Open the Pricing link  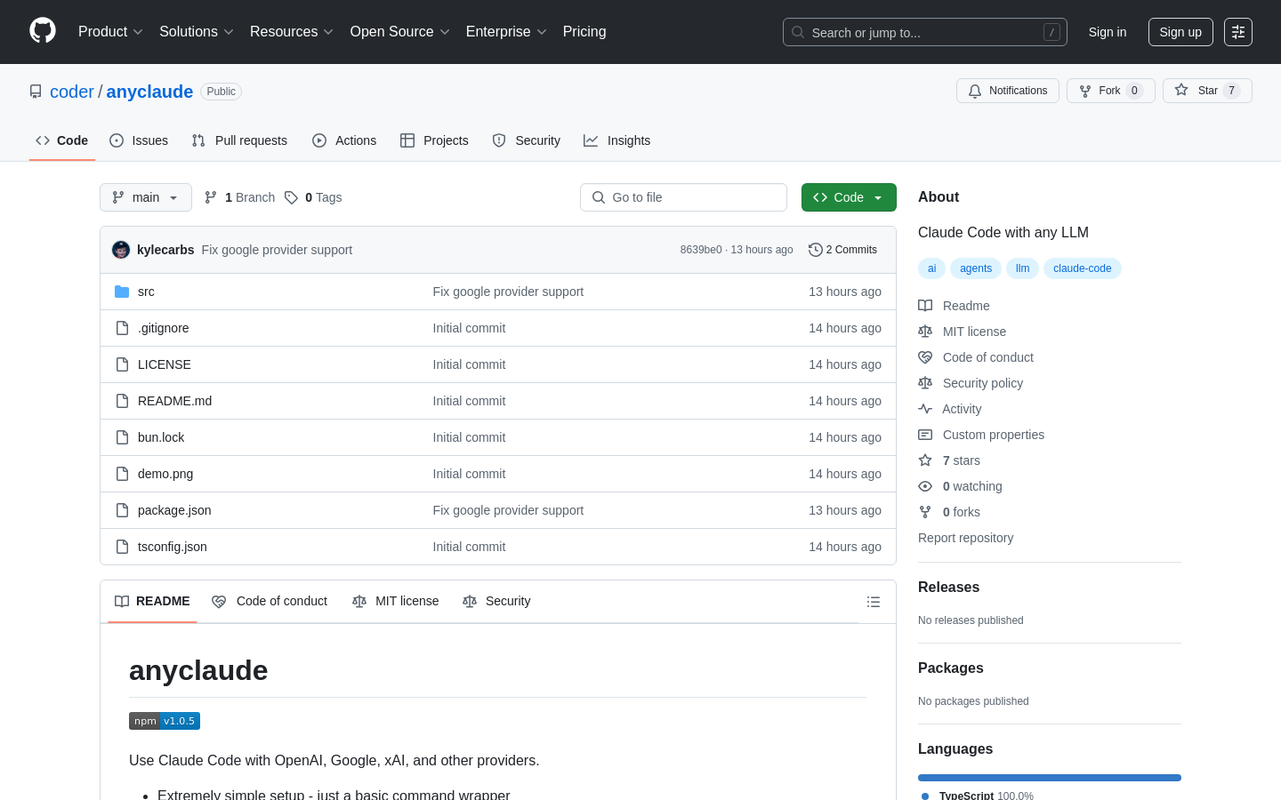[584, 32]
